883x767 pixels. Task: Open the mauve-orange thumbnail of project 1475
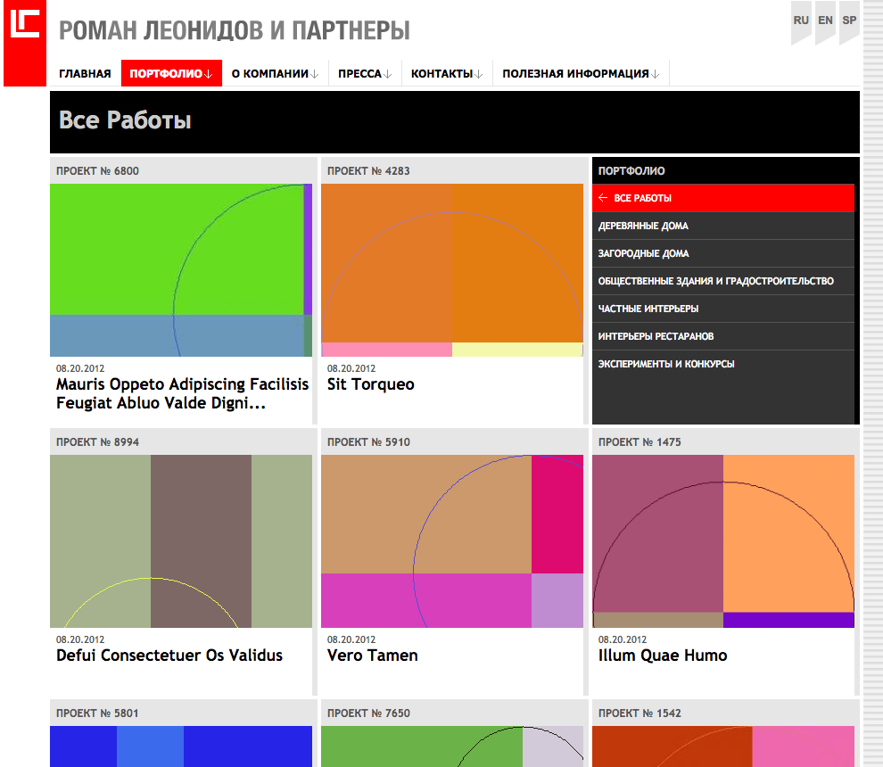tap(723, 541)
